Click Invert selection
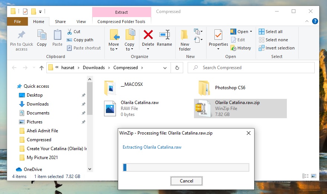327x194 pixels. click(x=276, y=48)
